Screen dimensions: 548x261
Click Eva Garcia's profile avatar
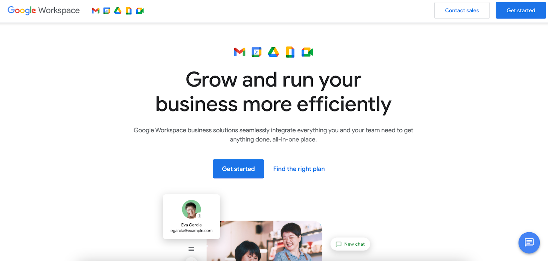coord(191,209)
